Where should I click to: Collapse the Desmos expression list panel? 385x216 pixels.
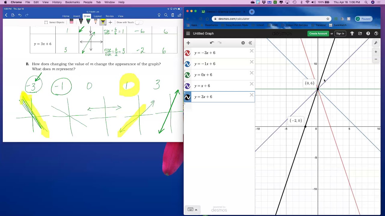[x=250, y=43]
